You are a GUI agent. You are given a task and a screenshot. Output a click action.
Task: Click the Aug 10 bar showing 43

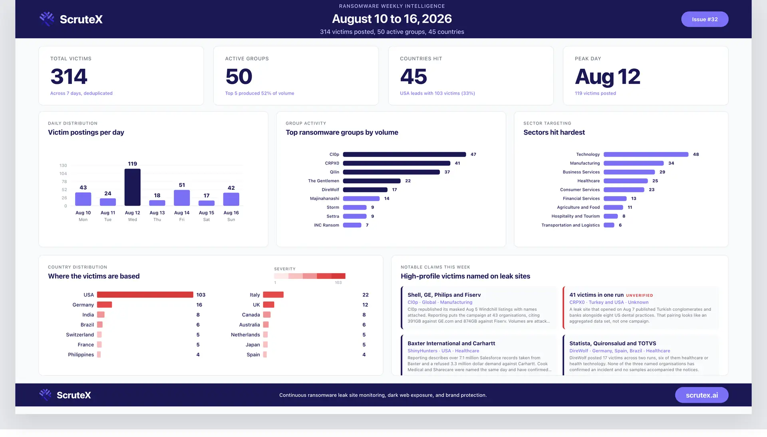(83, 199)
